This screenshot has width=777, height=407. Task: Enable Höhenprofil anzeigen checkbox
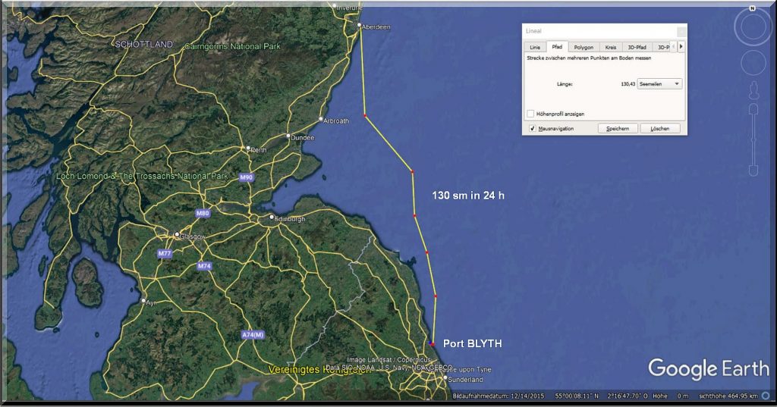[531, 114]
